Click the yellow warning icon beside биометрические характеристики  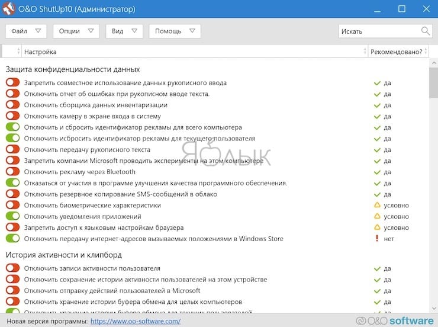pos(377,205)
